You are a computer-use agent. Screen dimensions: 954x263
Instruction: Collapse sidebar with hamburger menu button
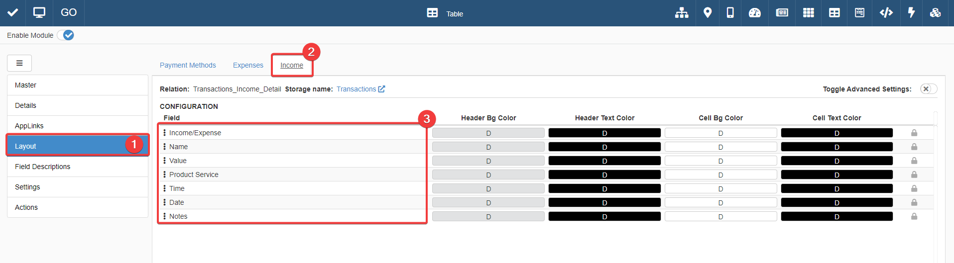pyautogui.click(x=19, y=63)
